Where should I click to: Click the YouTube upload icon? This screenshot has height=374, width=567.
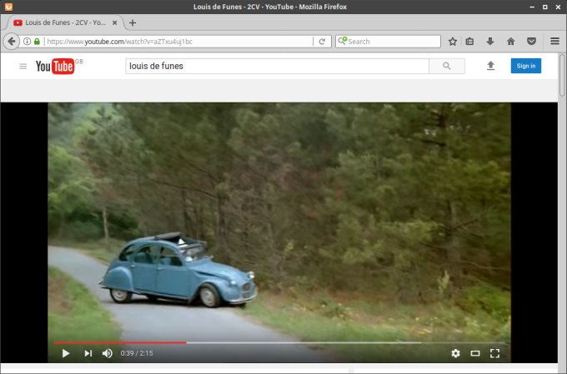click(x=490, y=66)
